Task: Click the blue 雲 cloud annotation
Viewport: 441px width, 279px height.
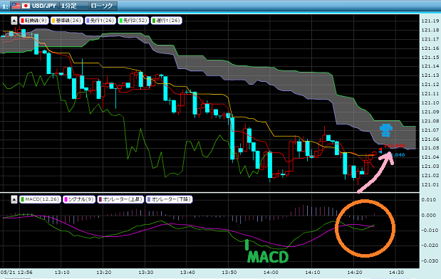Action: 386,130
